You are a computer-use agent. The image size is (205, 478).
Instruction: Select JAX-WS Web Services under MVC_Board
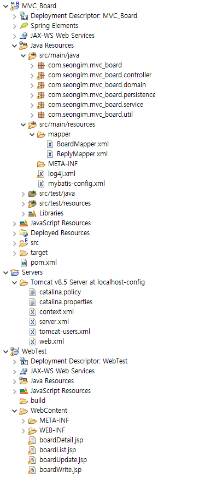pos(62,36)
